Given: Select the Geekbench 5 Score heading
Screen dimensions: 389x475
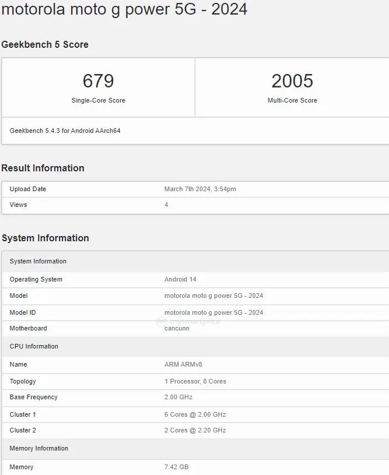Looking at the screenshot, I should 45,44.
